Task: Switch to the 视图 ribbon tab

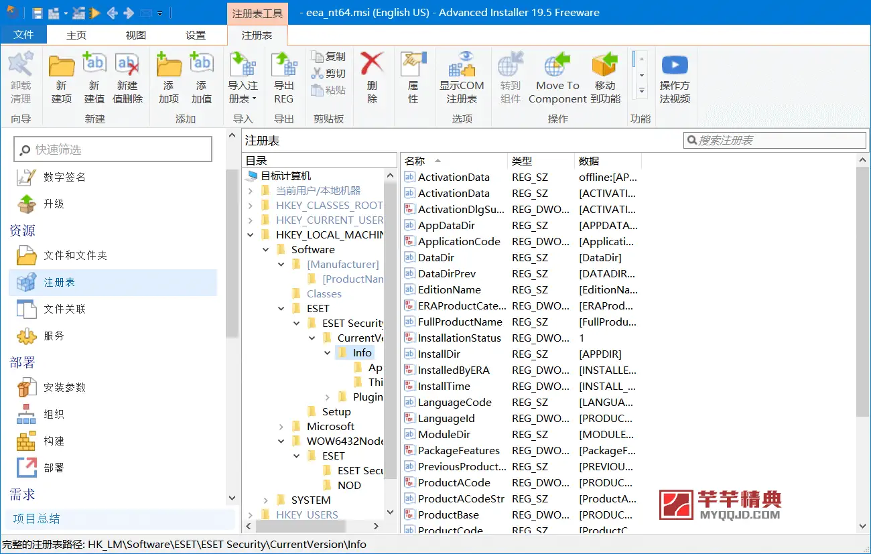Action: pos(134,35)
